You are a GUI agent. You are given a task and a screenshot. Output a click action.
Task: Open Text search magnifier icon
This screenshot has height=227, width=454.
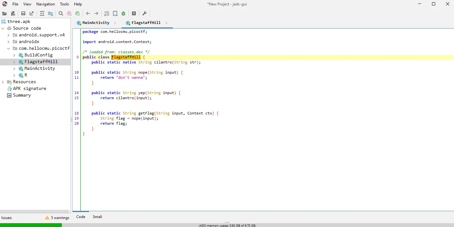[x=61, y=13]
